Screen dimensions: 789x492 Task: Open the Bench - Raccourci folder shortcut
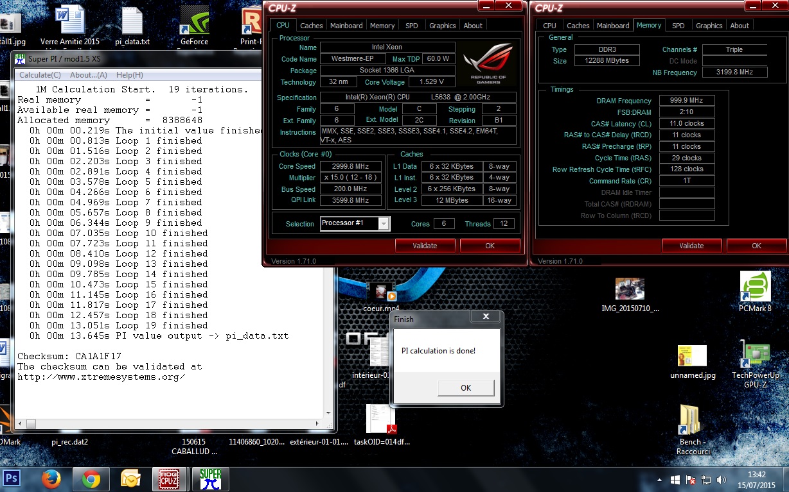[x=691, y=430]
